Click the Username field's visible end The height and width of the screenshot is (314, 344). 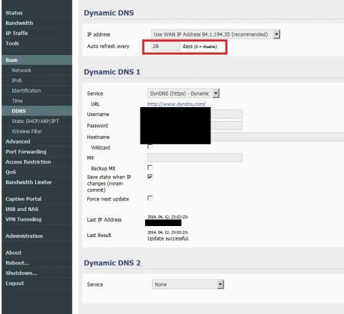[x=226, y=114]
